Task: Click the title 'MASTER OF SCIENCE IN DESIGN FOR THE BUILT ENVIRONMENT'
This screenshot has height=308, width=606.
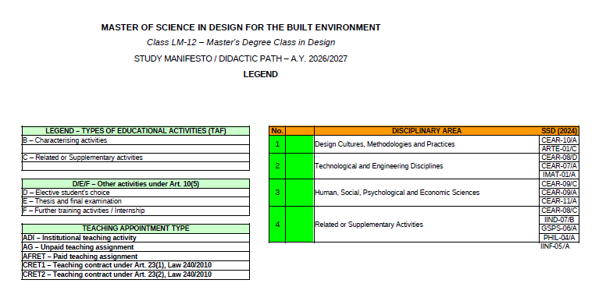Action: 241,27
